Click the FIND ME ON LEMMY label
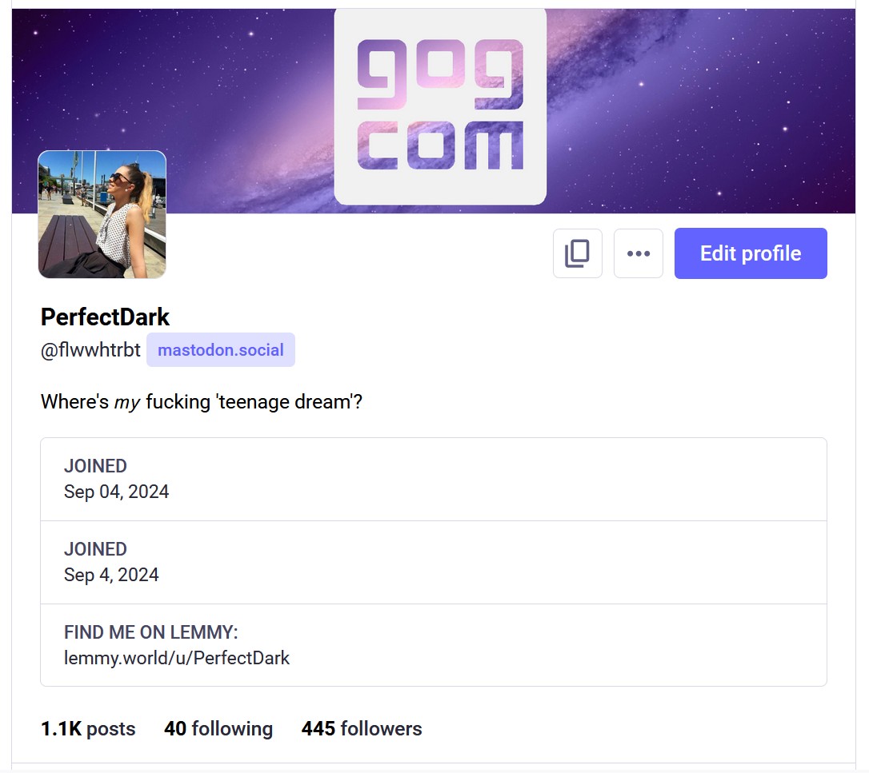This screenshot has width=869, height=773. (150, 632)
